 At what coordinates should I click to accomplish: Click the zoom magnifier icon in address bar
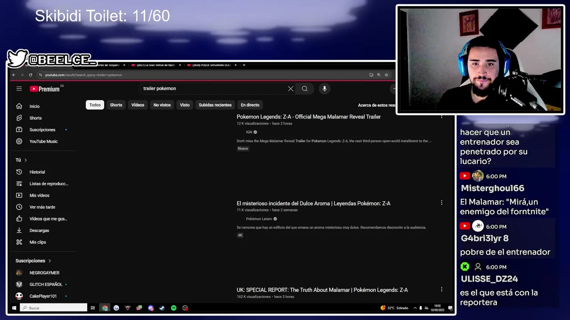pyautogui.click(x=379, y=75)
